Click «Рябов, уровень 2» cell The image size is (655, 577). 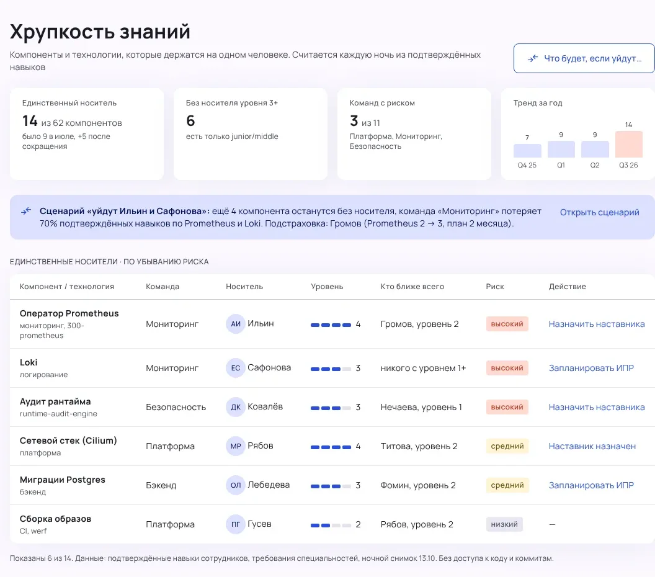coord(417,524)
